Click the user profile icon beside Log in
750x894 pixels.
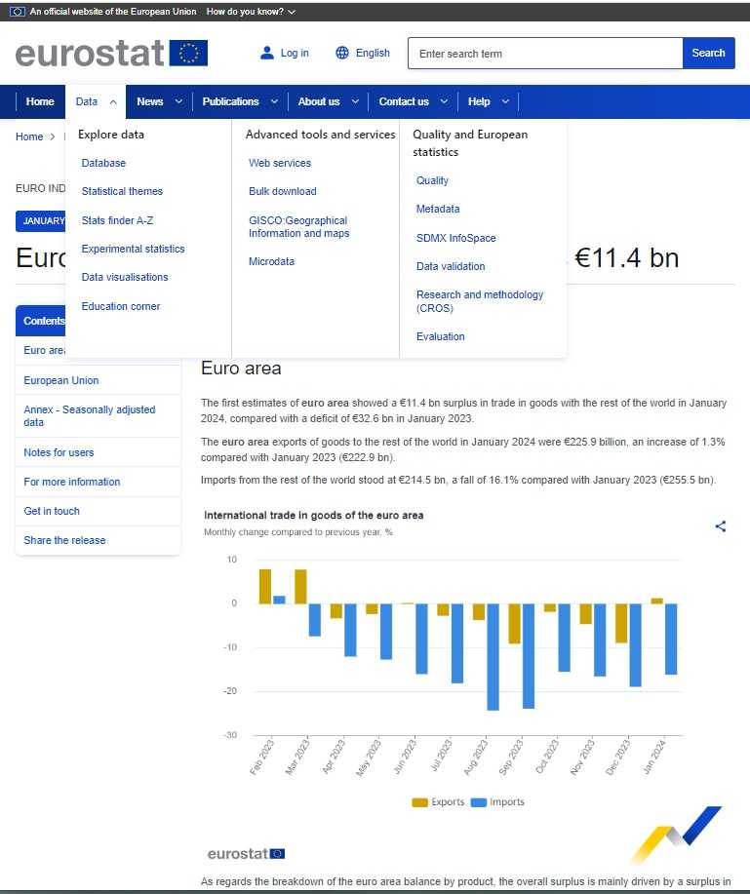click(x=267, y=53)
